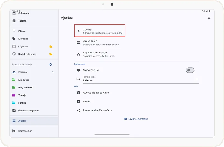
Task: Click the Recomendar Tarea Cero share icon
Action: click(x=78, y=111)
